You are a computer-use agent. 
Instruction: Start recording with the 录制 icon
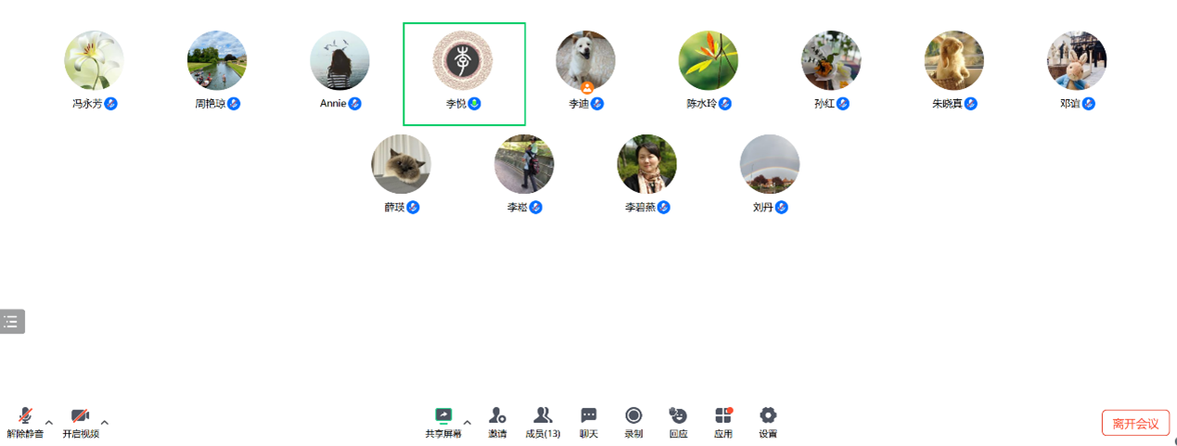[633, 422]
